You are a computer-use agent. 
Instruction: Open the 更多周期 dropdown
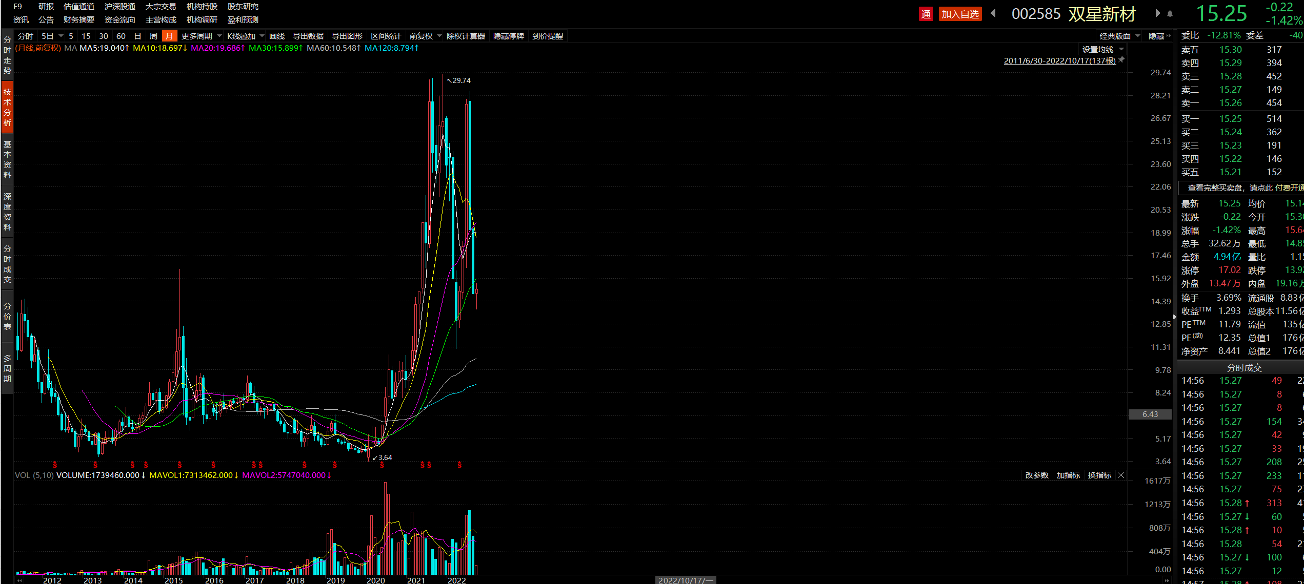point(201,36)
